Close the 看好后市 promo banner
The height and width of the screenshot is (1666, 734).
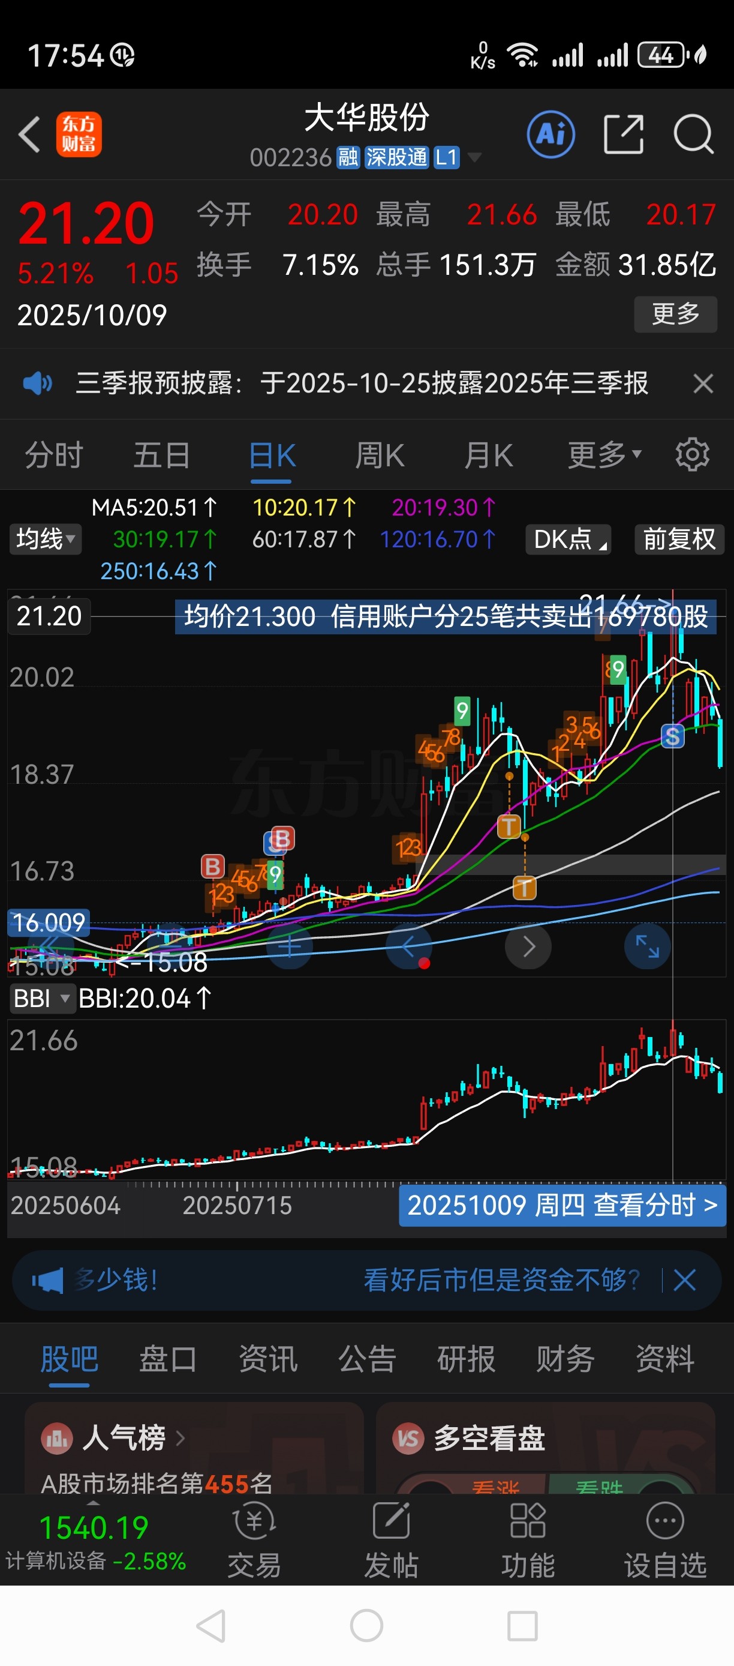pyautogui.click(x=685, y=1280)
